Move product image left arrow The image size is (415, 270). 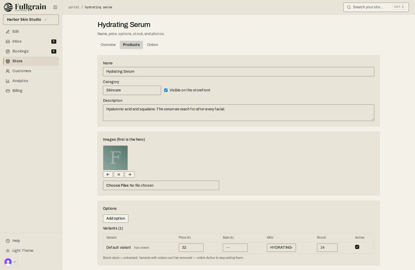tap(108, 174)
